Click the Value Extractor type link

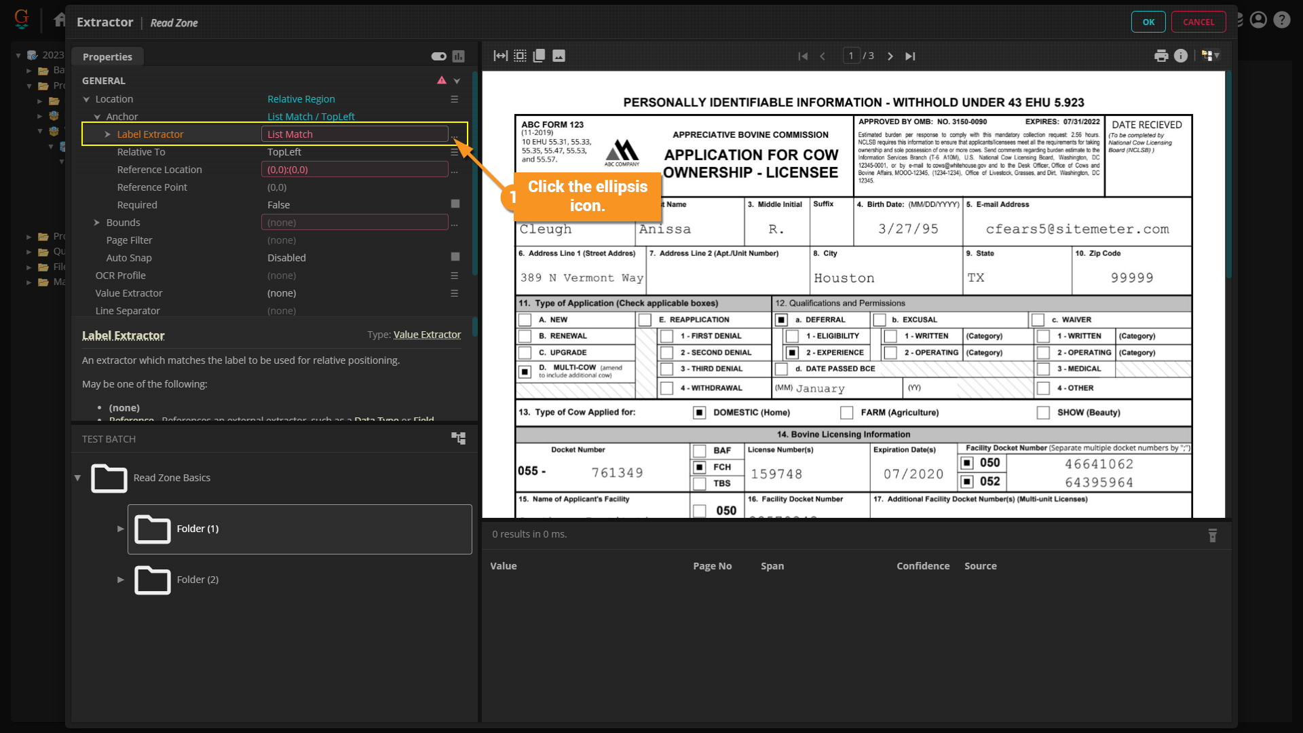pos(427,335)
